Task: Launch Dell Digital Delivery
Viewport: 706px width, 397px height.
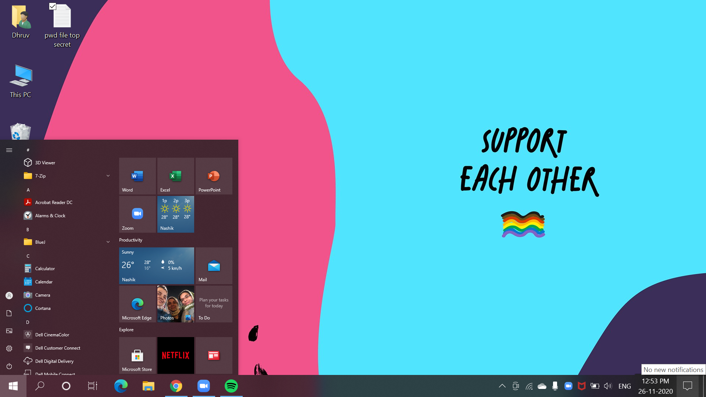Action: click(67, 361)
